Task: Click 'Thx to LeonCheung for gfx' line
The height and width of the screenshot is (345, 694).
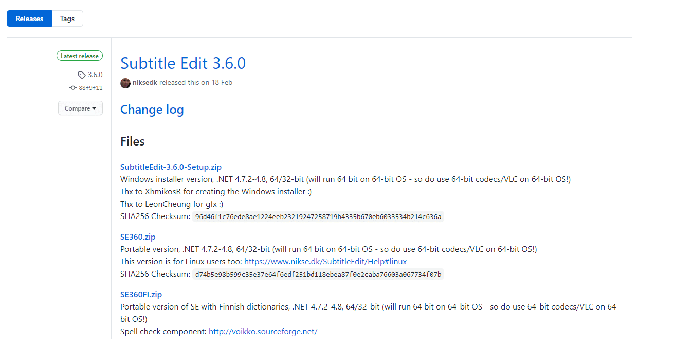Action: click(x=172, y=204)
